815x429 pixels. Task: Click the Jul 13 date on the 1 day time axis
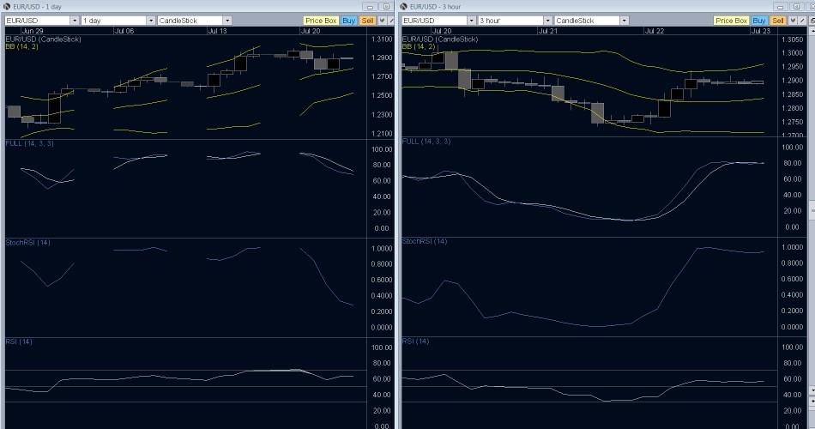tap(217, 31)
